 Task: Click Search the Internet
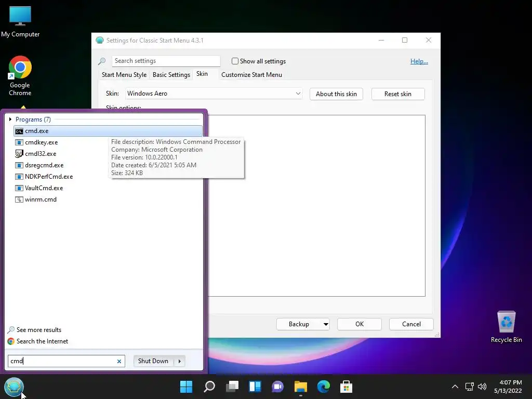click(x=37, y=341)
